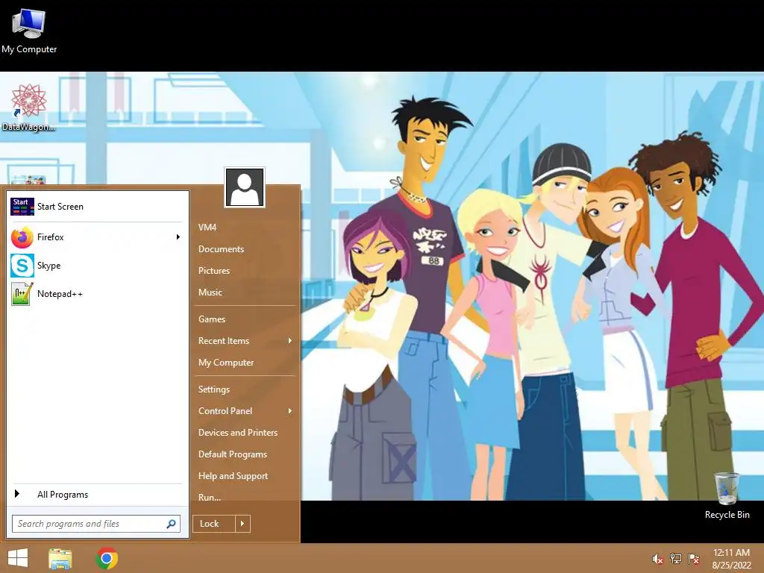Click the network tray icon
The image size is (764, 573).
coord(675,559)
